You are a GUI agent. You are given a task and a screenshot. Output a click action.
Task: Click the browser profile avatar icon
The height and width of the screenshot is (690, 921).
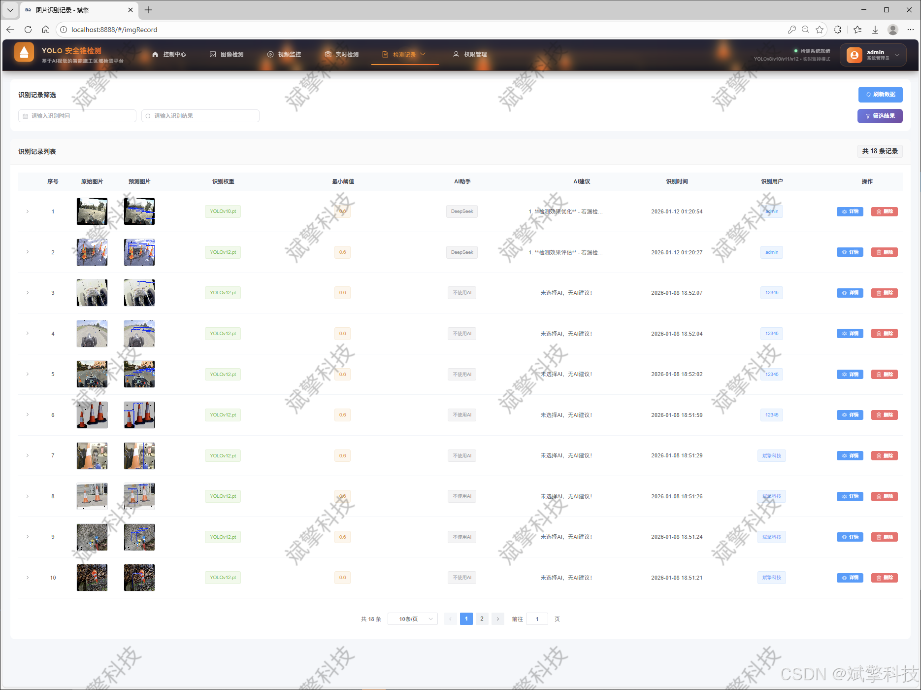point(893,30)
